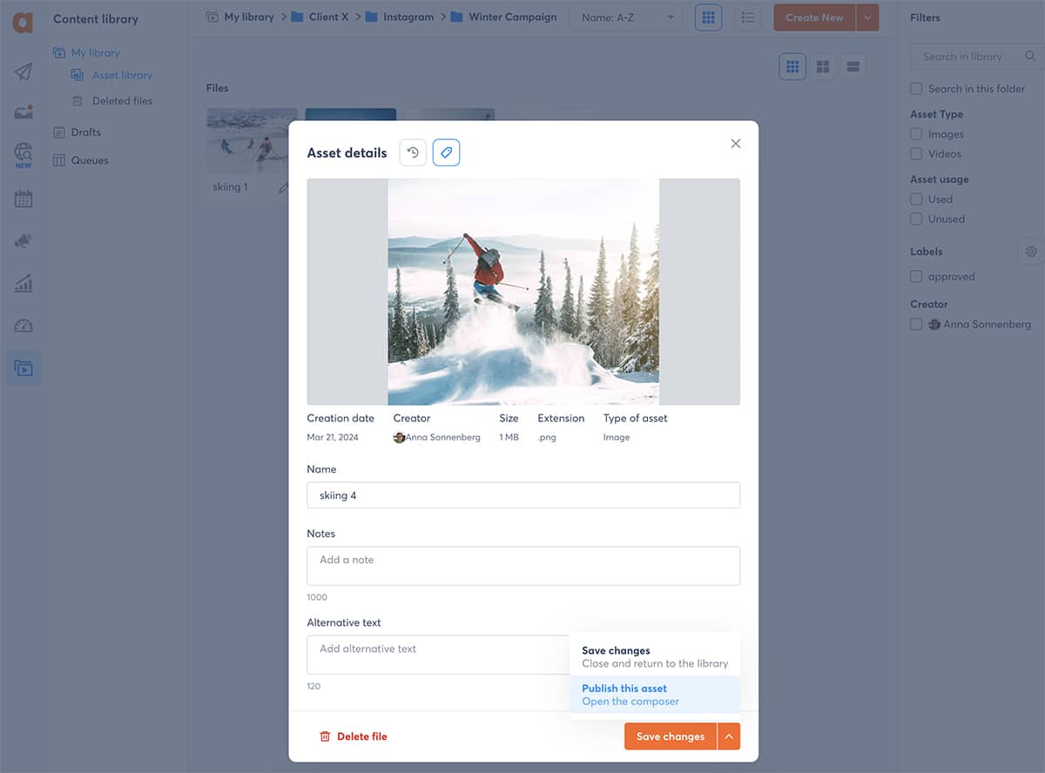Screen dimensions: 1045x773
Task: Toggle the approved label checkbox
Action: click(916, 277)
